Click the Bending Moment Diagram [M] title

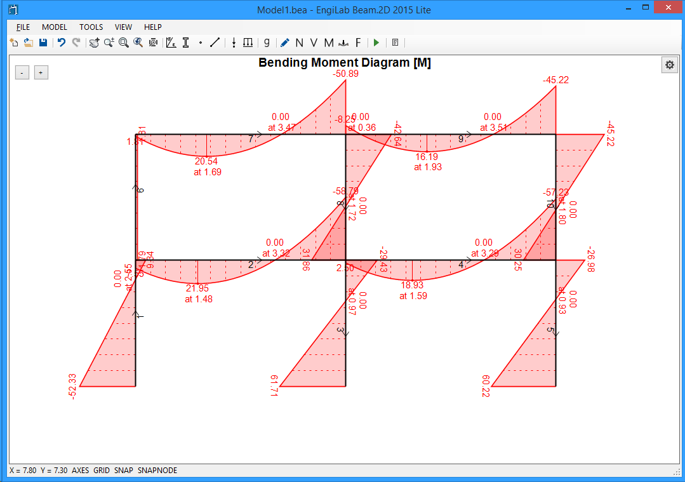point(345,62)
